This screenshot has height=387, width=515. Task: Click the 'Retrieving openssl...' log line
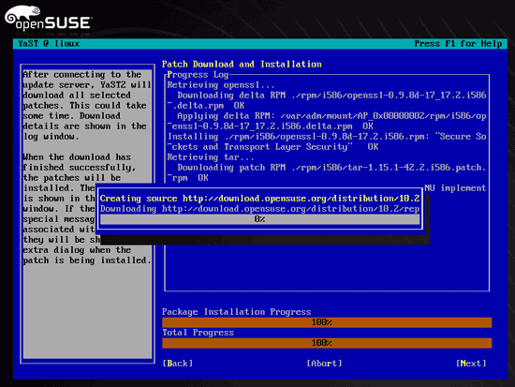coord(221,85)
